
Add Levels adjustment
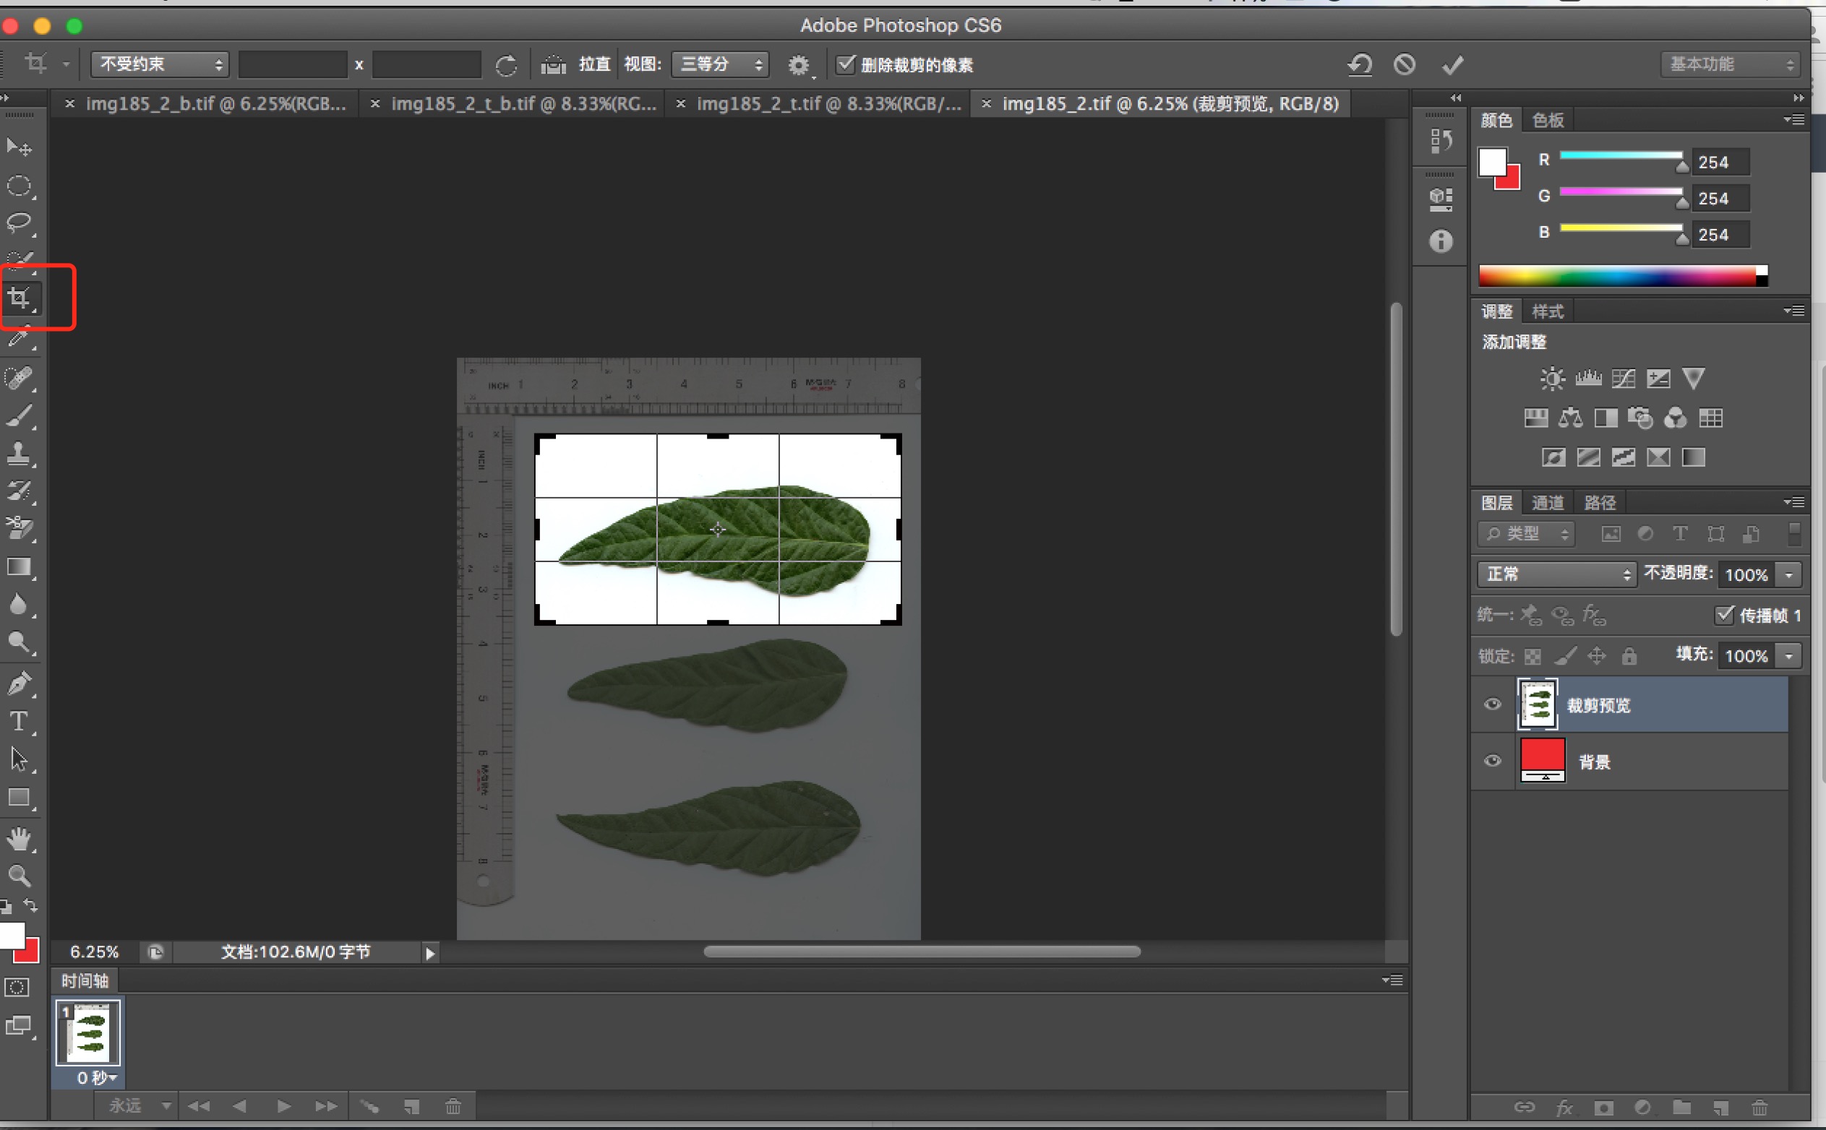coord(1588,379)
